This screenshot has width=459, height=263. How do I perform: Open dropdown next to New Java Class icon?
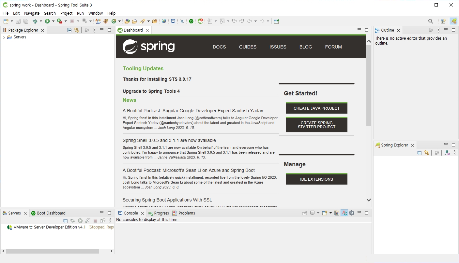click(119, 21)
